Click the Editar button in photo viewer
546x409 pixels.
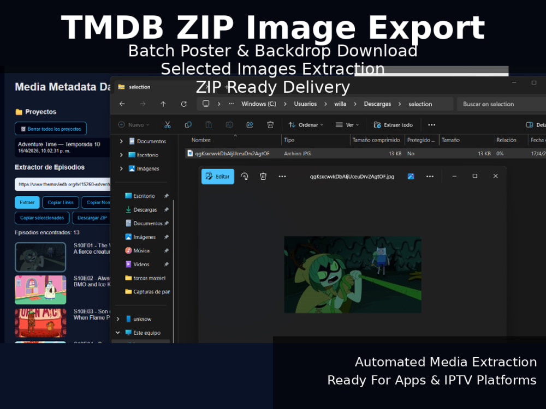click(x=218, y=176)
